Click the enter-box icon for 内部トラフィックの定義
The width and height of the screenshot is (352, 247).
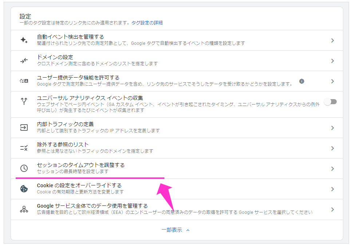pos(24,128)
